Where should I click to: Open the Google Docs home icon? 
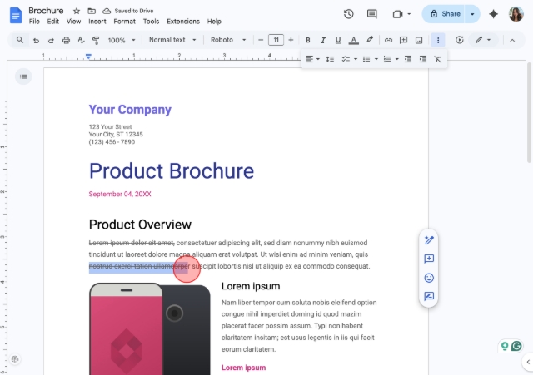pos(16,16)
